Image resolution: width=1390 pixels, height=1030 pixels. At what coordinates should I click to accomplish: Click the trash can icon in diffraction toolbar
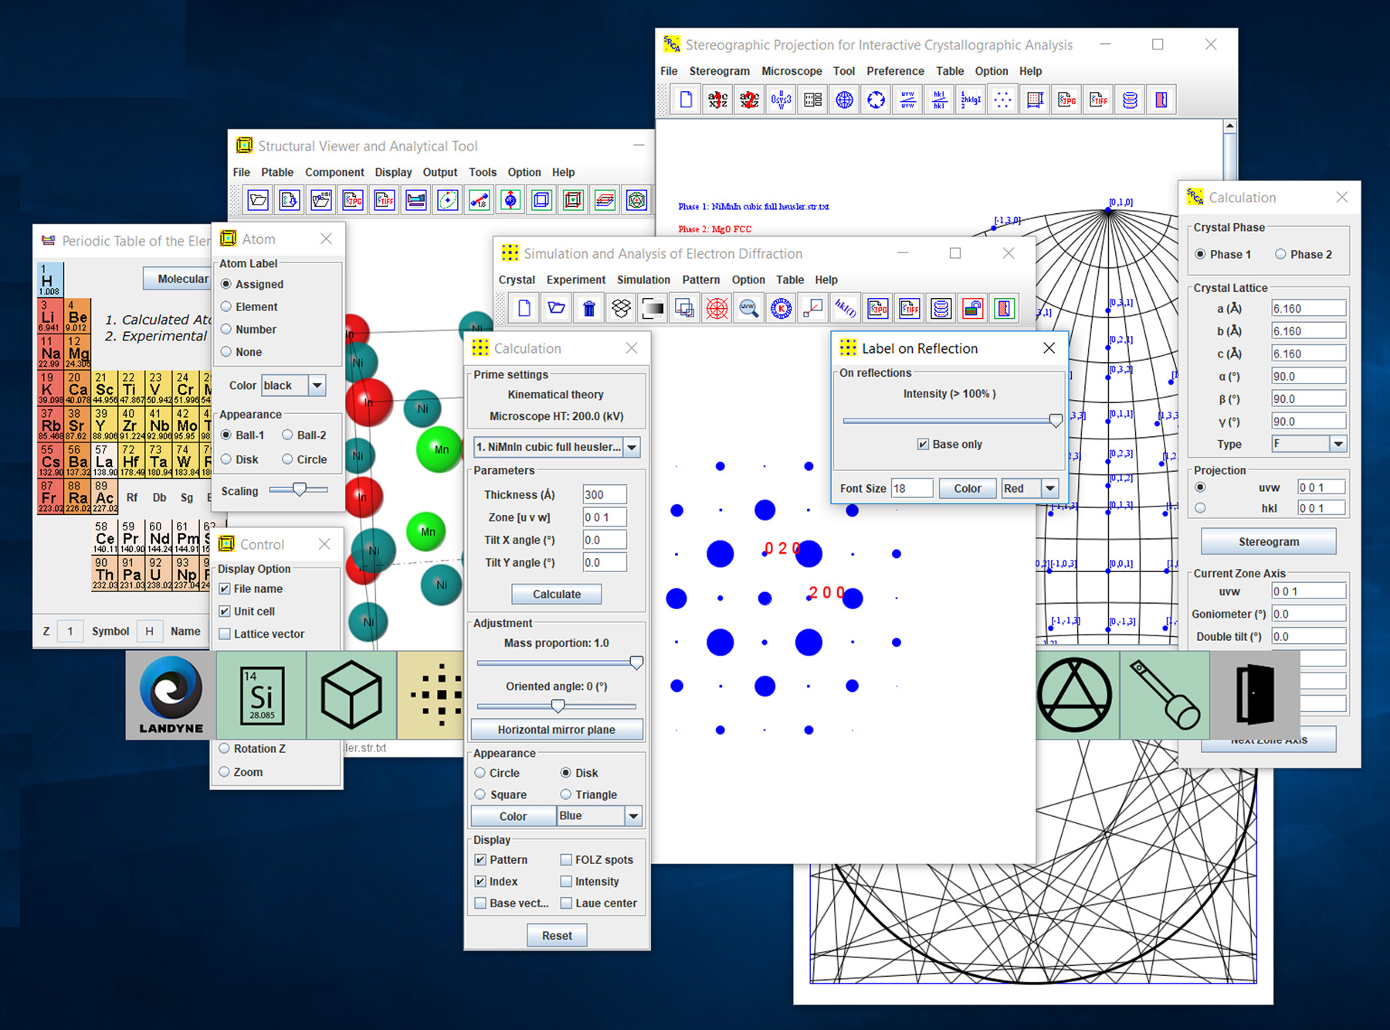coord(588,309)
